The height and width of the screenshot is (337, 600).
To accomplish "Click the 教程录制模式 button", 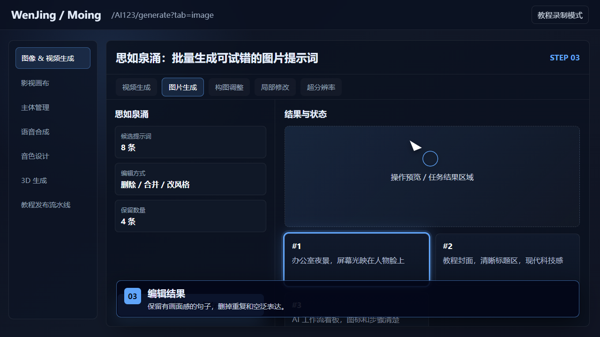I will pyautogui.click(x=560, y=15).
